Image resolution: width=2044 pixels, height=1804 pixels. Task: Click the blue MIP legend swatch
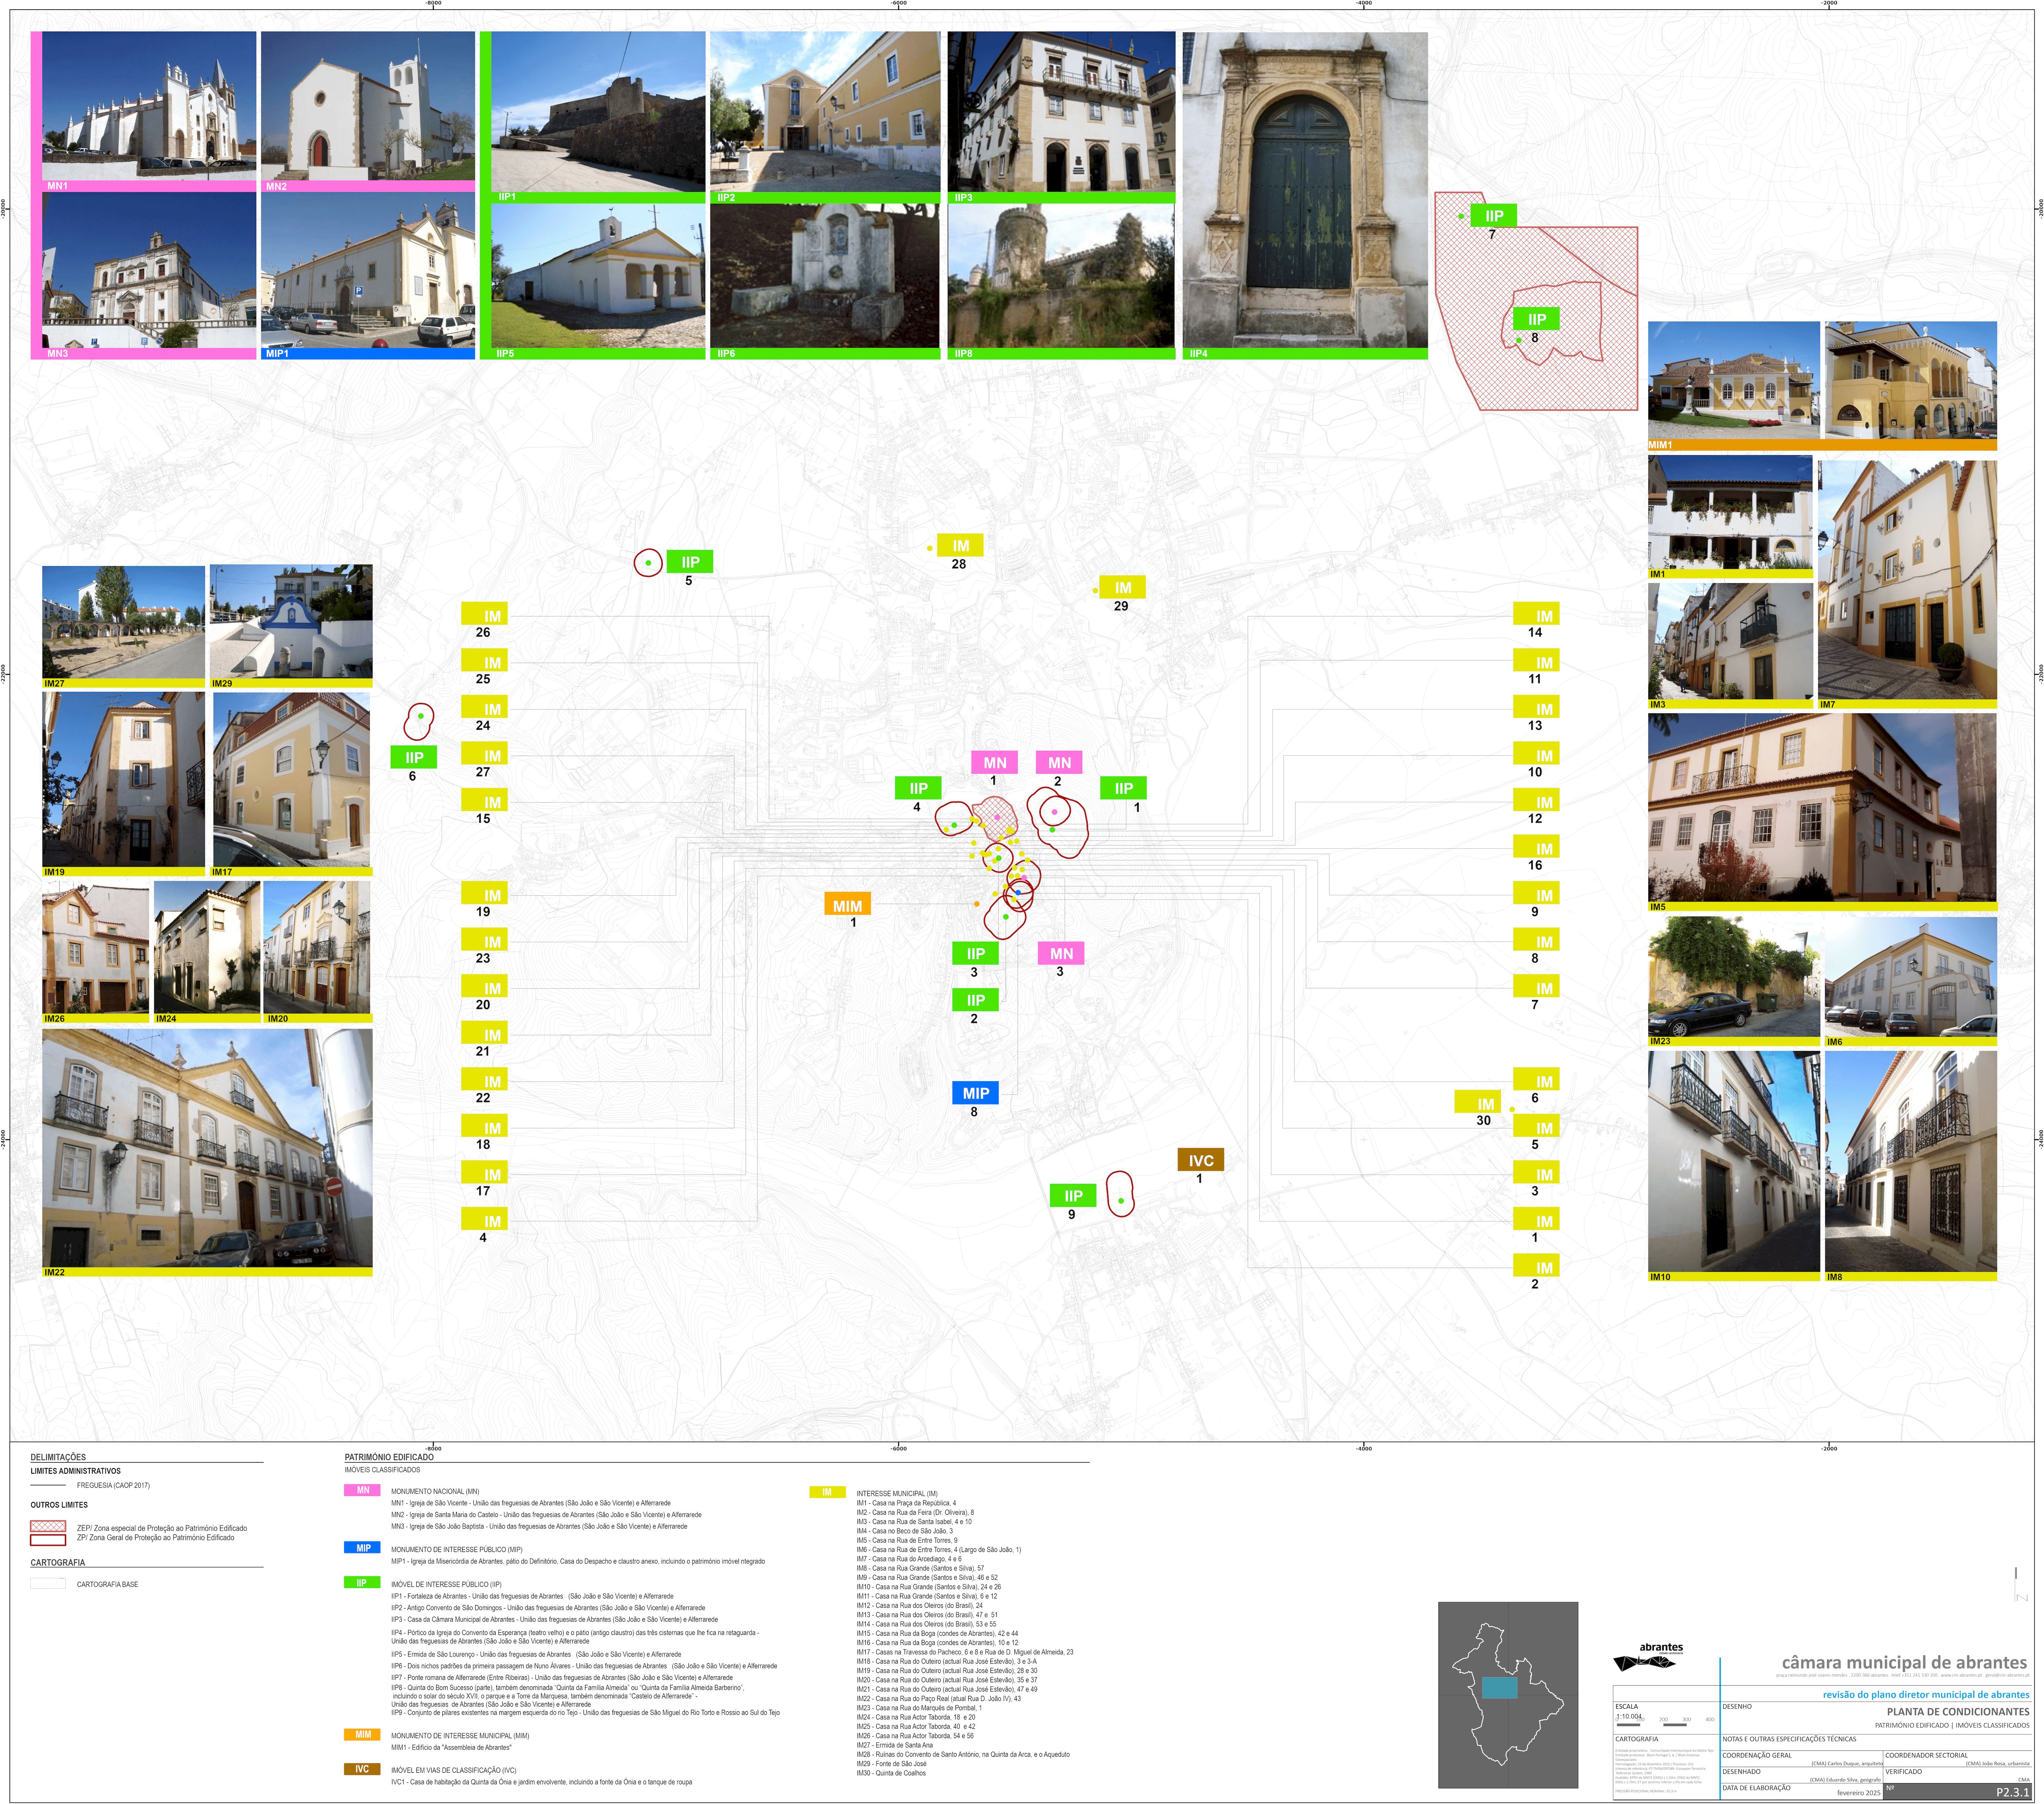pyautogui.click(x=362, y=1547)
